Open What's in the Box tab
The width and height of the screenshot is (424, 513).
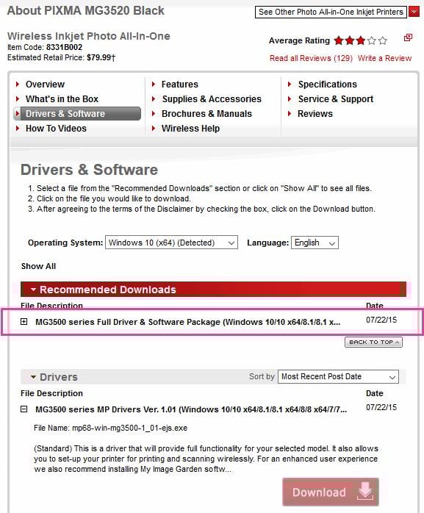tap(62, 98)
